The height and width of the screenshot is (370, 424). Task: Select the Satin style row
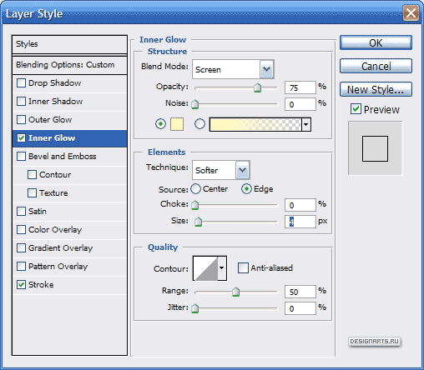click(69, 212)
